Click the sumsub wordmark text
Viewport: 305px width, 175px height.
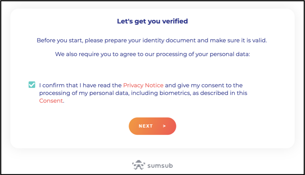160,165
